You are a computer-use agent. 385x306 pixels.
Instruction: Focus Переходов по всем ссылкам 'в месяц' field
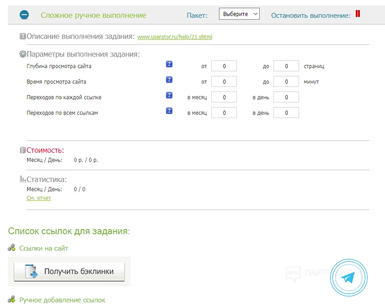[224, 113]
